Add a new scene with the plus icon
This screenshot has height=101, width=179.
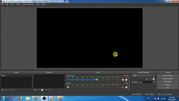(x=3, y=90)
